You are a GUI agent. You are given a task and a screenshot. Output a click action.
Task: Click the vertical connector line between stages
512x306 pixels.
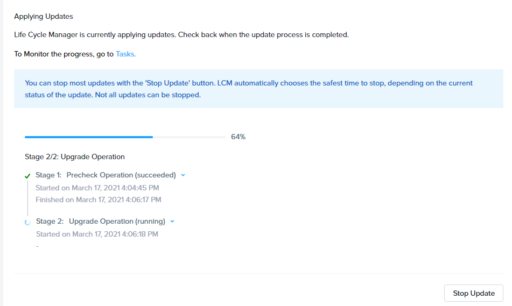(28, 198)
